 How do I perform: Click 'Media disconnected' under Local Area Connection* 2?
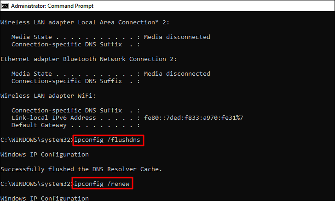(x=177, y=37)
